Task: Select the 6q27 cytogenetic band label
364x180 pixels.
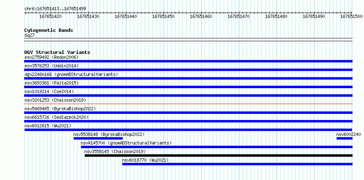Action: pyautogui.click(x=29, y=35)
